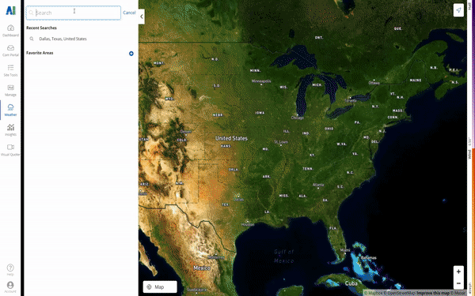This screenshot has width=475, height=296.
Task: Zoom in the map with the plus button
Action: click(x=458, y=272)
